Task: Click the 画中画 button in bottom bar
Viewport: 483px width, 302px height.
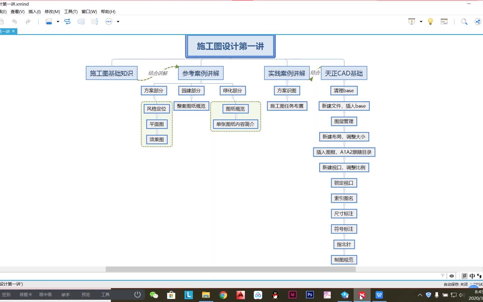Action: [45, 294]
